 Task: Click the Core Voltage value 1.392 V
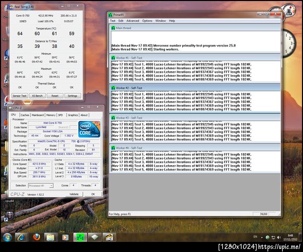(69, 136)
